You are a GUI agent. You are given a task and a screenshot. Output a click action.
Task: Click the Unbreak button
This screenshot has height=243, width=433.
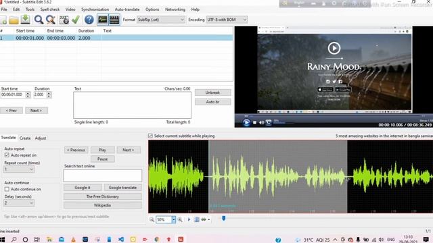pyautogui.click(x=213, y=92)
